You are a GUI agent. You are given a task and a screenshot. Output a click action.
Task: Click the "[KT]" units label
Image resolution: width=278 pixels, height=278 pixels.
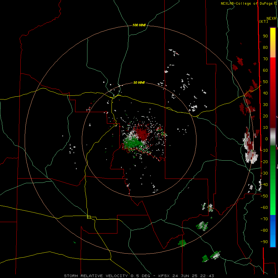coord(264,21)
